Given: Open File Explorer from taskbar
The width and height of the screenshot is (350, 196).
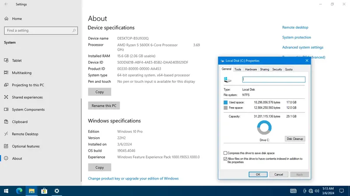Looking at the screenshot, I should (31, 191).
